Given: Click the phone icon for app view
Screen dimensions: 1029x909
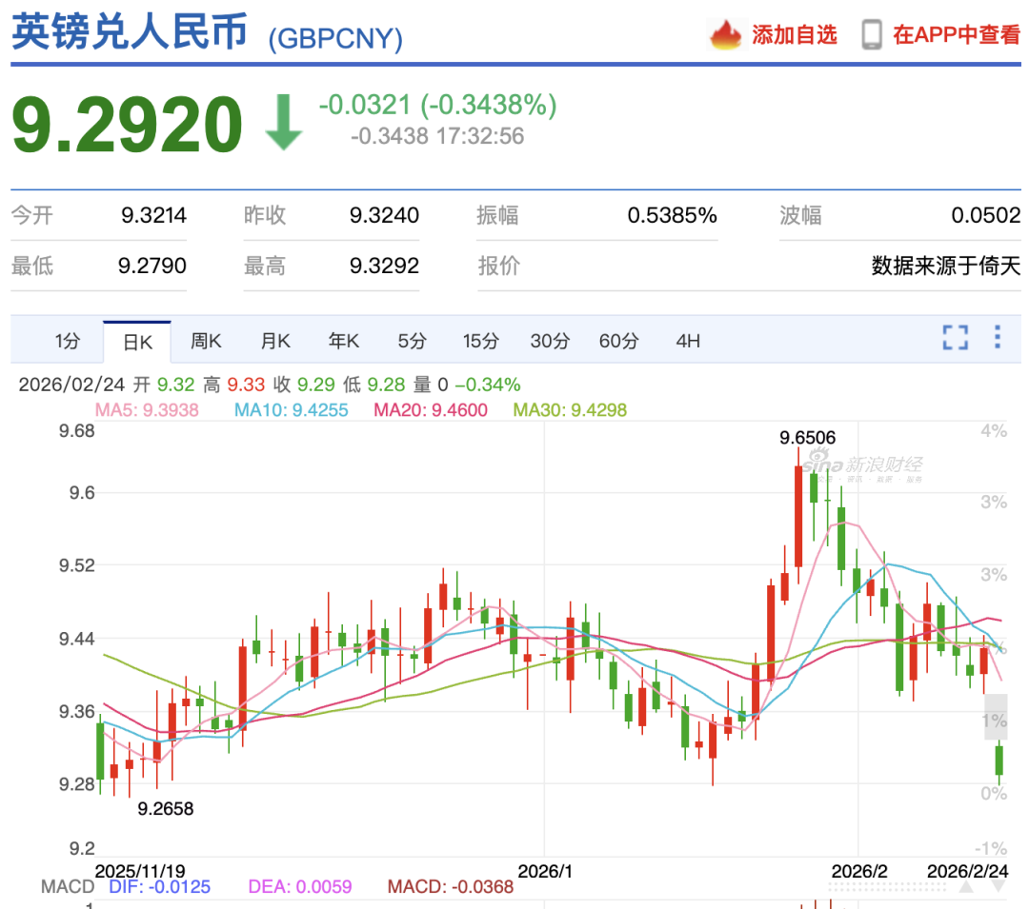Looking at the screenshot, I should [x=872, y=34].
